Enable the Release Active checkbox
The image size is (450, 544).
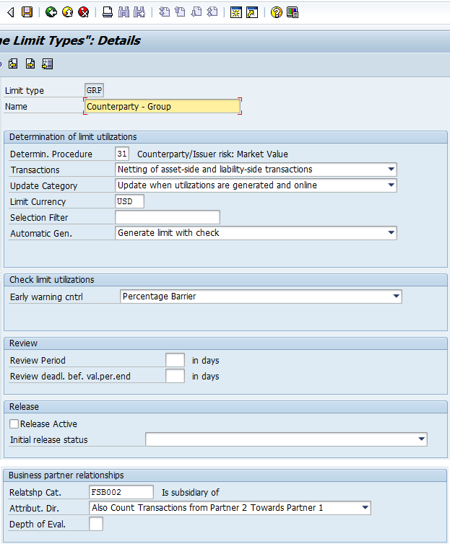coord(14,424)
